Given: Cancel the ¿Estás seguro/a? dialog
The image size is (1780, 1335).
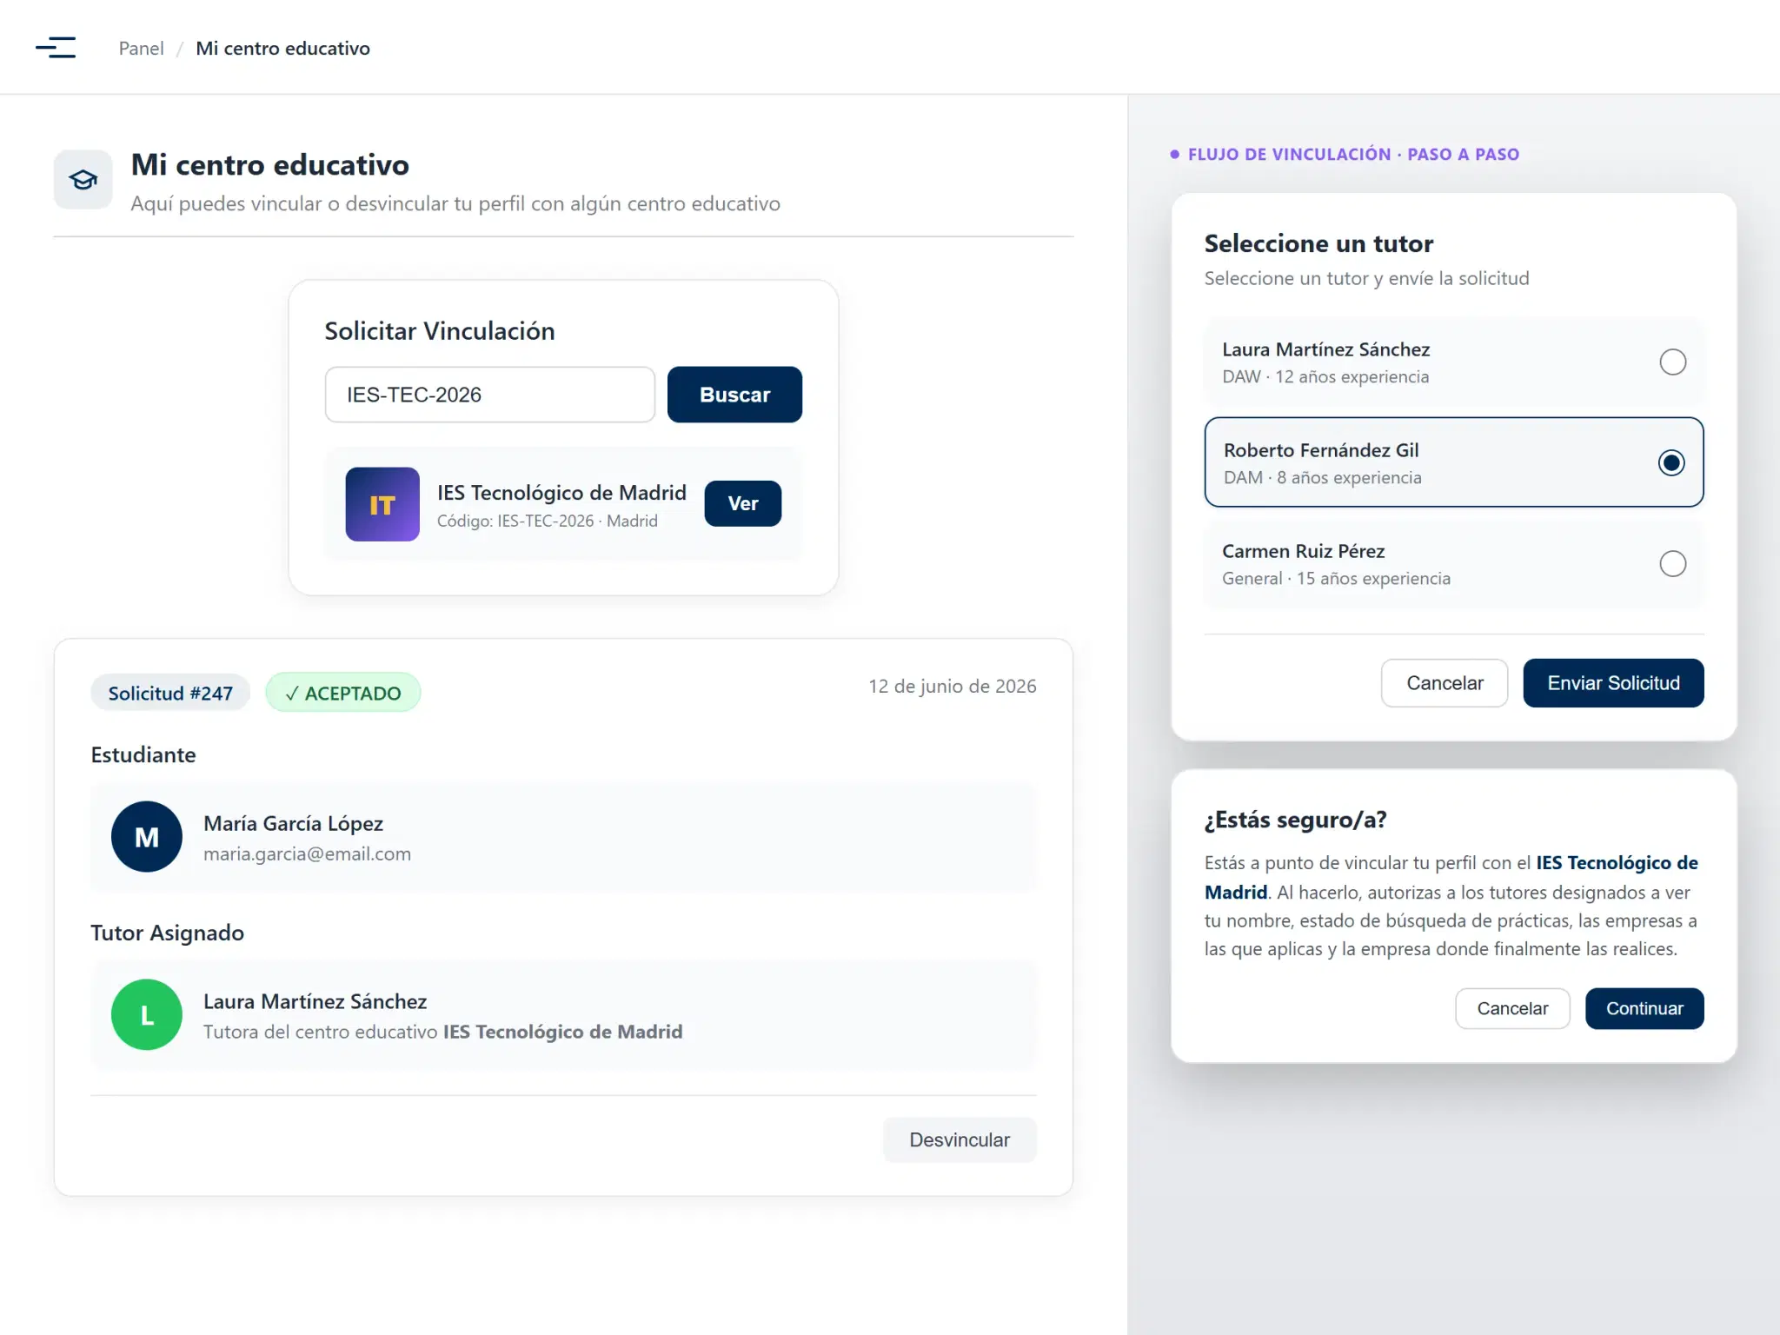Looking at the screenshot, I should tap(1512, 1008).
